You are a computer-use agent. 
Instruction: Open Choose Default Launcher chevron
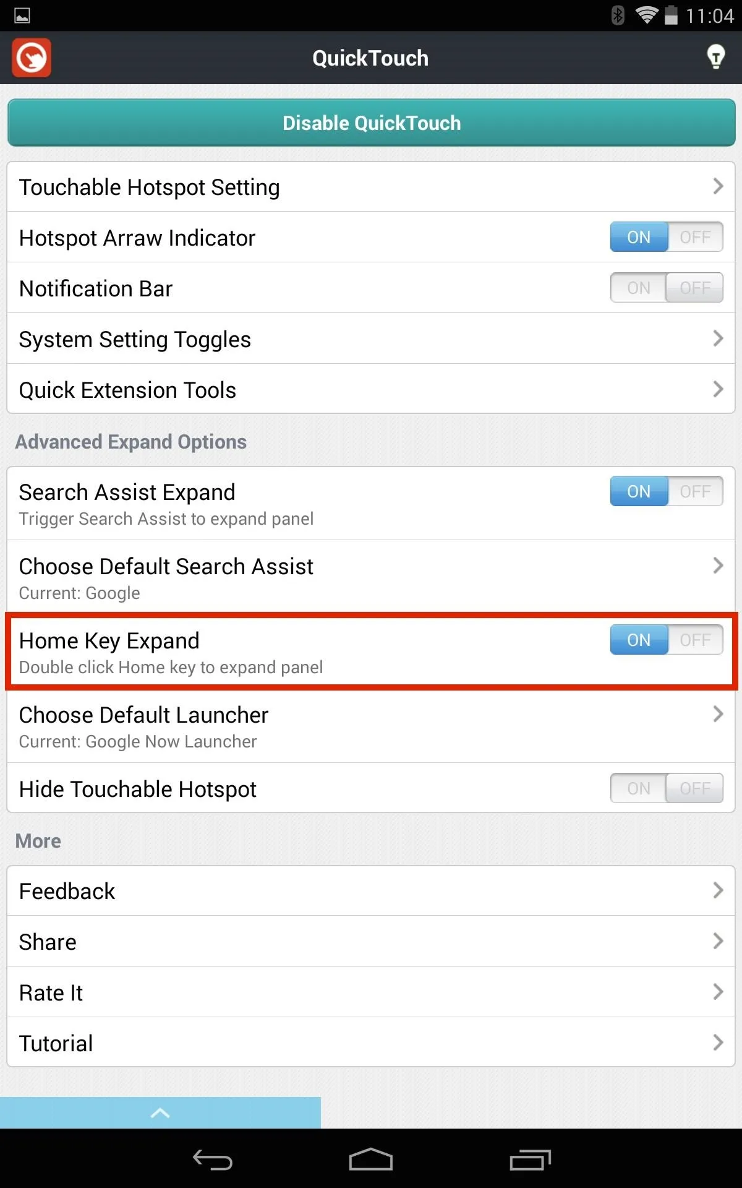click(x=718, y=714)
